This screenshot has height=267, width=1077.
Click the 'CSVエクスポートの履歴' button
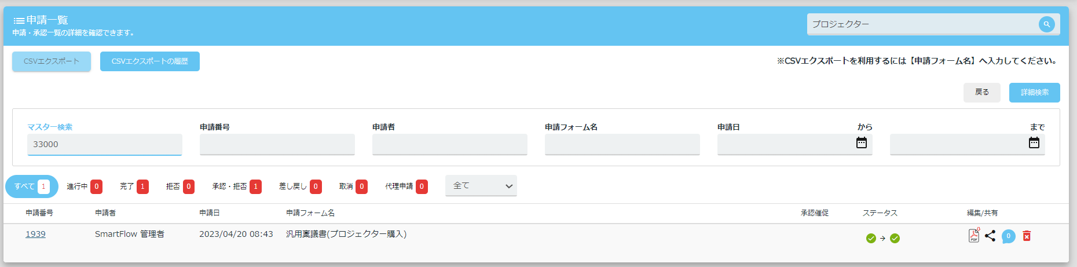149,61
